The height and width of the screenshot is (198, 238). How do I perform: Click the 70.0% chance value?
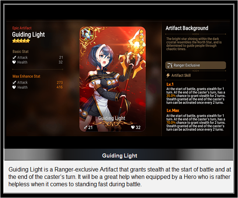coord(171,123)
